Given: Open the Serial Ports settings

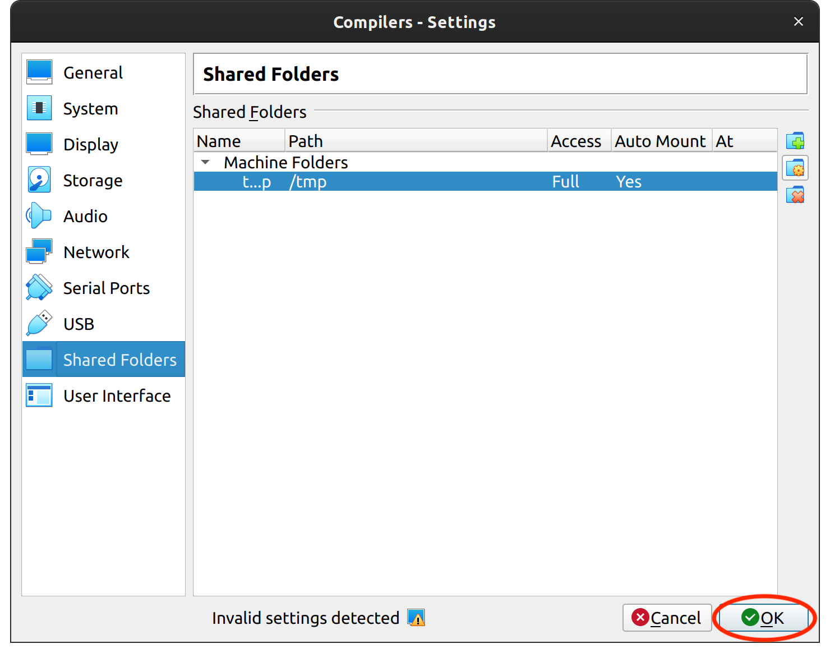Looking at the screenshot, I should [106, 288].
